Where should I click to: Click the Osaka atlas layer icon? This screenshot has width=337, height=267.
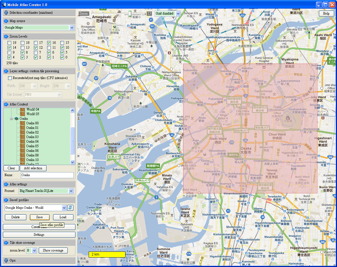tap(17, 119)
